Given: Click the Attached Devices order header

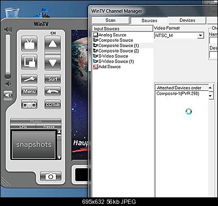Looking at the screenshot, I should [x=182, y=88].
